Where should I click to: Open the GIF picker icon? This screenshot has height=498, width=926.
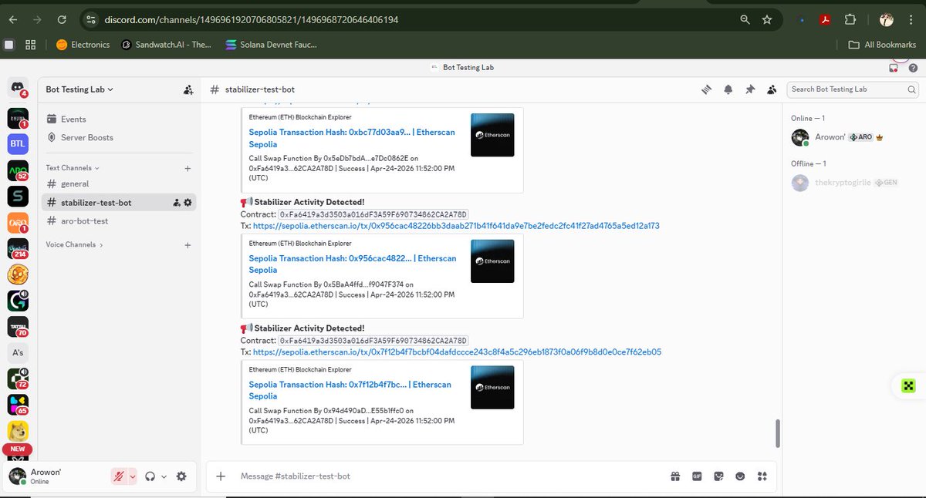tap(697, 476)
